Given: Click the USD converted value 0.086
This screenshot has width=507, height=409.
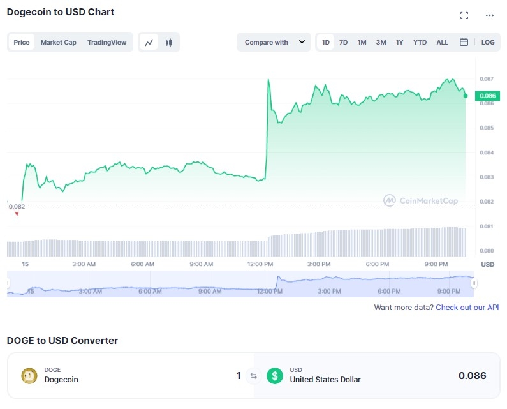Looking at the screenshot, I should click(x=472, y=376).
